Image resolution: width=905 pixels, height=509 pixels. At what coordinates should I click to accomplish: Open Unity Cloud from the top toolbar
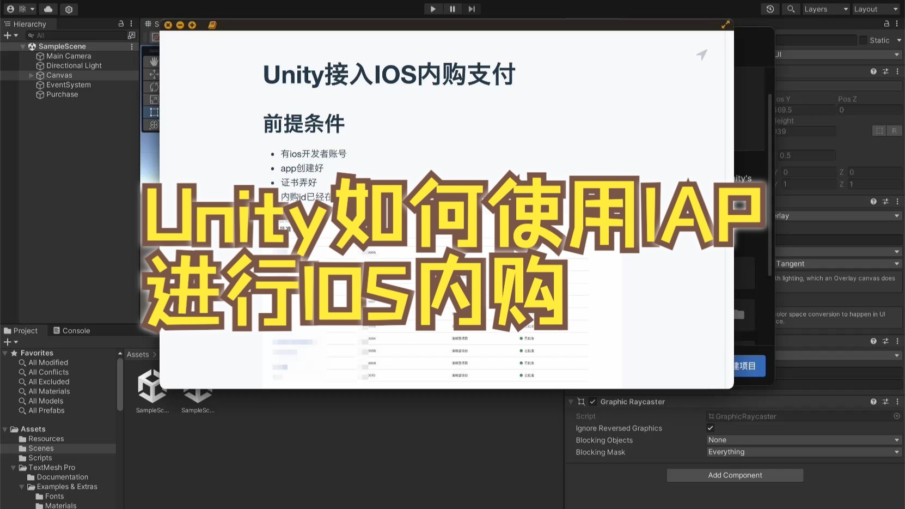point(48,9)
